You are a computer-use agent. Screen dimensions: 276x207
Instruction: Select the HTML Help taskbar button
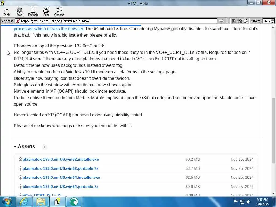(57, 202)
